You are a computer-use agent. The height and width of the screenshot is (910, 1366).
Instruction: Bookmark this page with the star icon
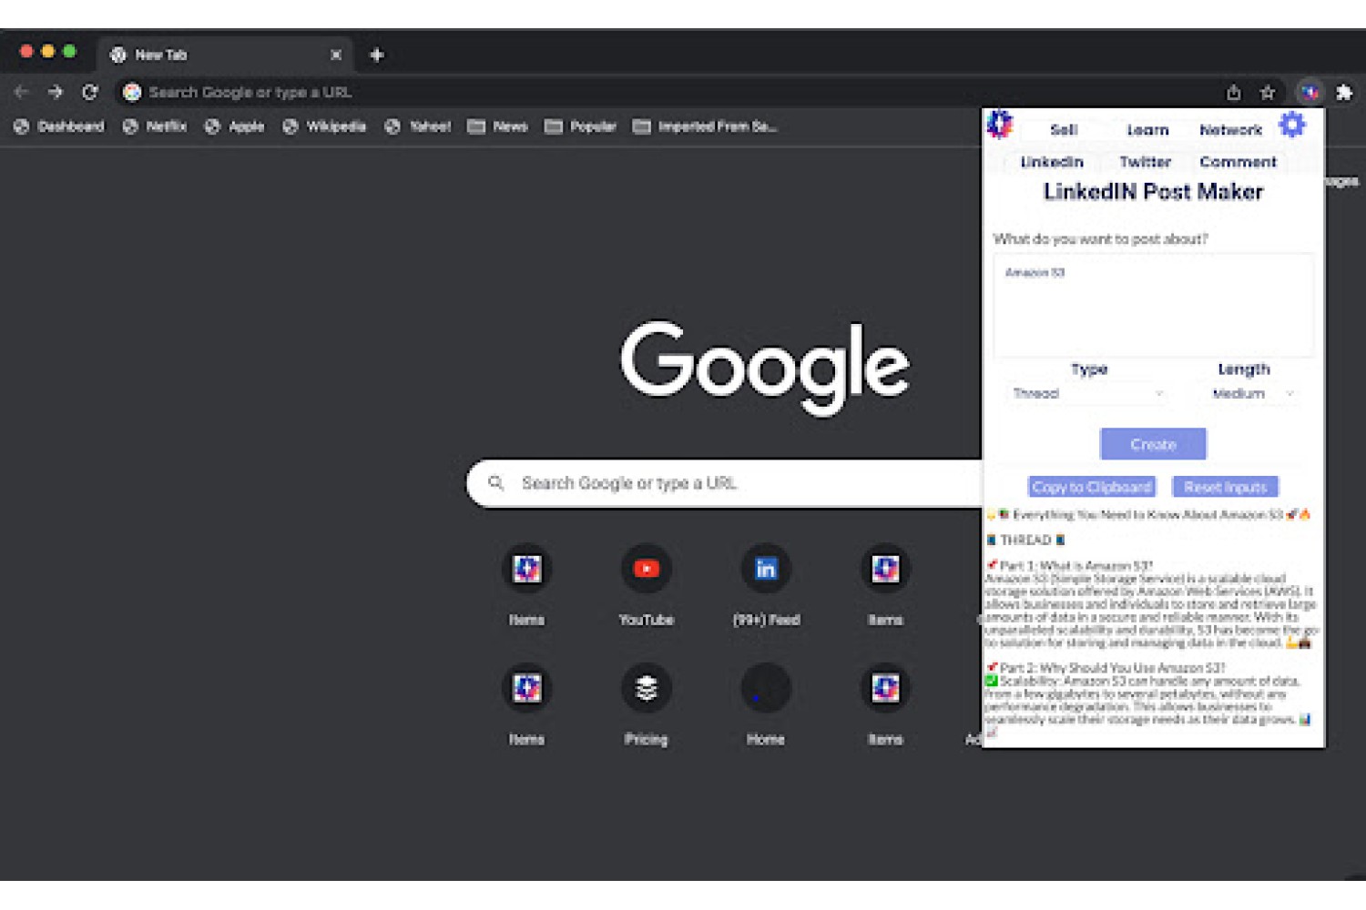click(1267, 92)
